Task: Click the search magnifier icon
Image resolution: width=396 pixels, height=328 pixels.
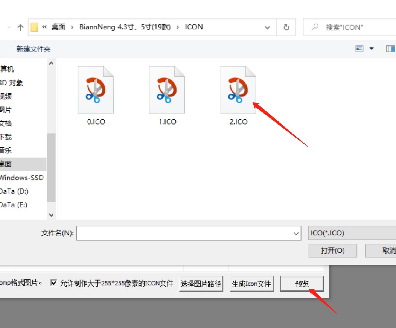Action: click(x=315, y=27)
